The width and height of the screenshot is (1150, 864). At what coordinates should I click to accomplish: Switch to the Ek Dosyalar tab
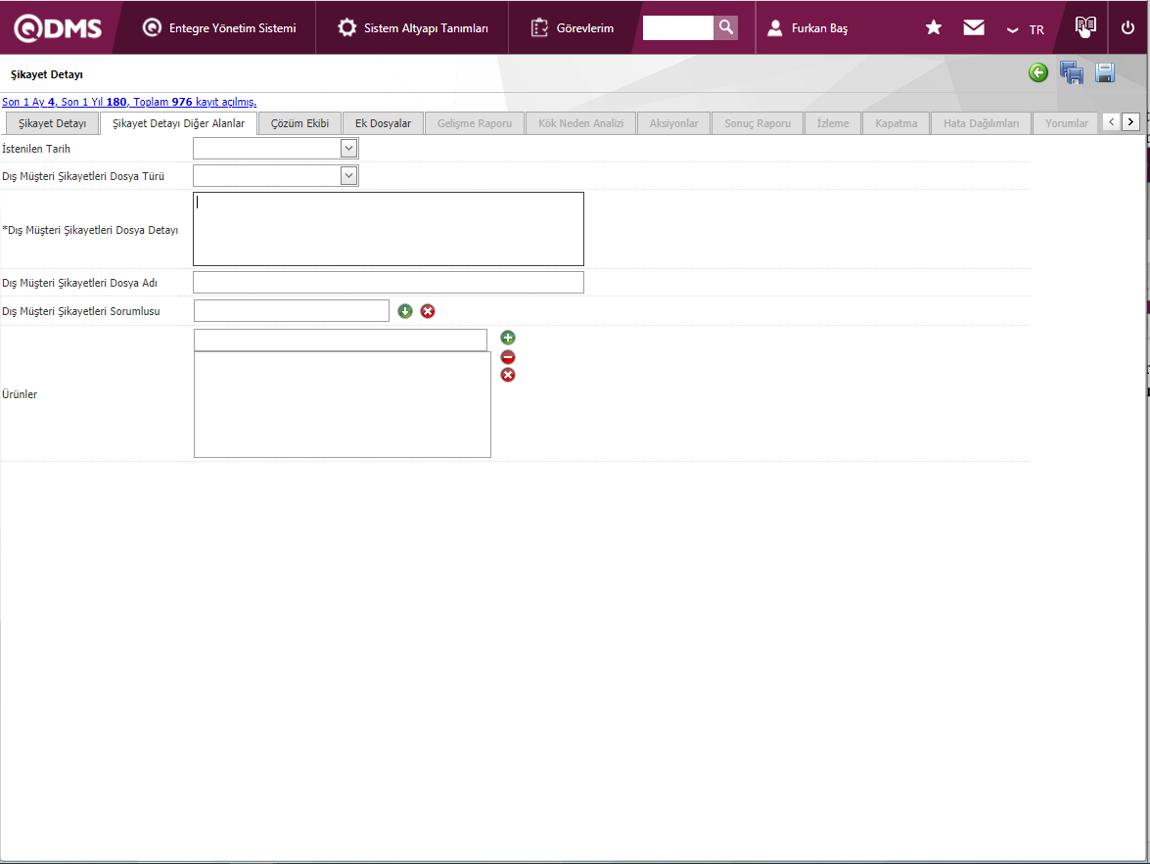[383, 123]
